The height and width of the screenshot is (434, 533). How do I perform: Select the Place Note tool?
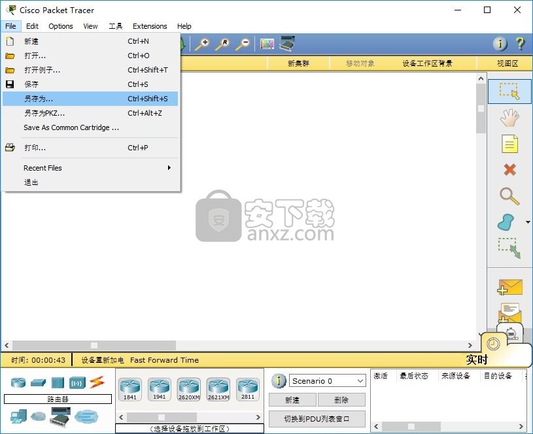[509, 143]
